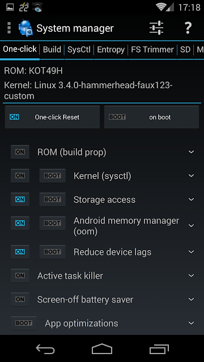Viewport: 204px width, 362px height.
Task: Tap the Android home navigation icon
Action: click(102, 349)
